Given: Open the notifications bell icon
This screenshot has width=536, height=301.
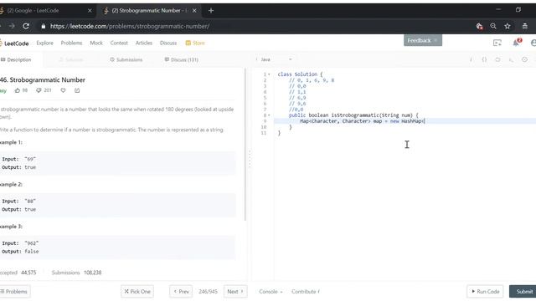Looking at the screenshot, I should pos(516,43).
